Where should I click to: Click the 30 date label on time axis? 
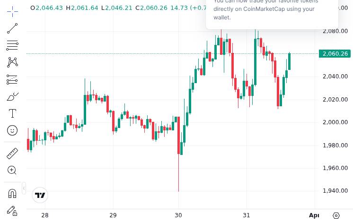tap(178, 215)
